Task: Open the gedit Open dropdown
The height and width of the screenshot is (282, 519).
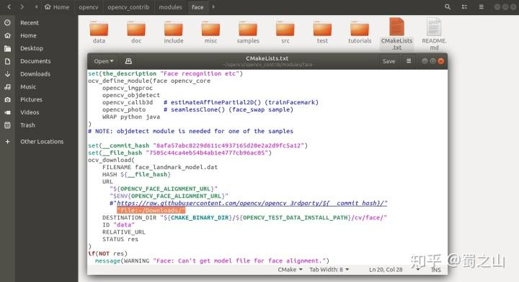Action: coord(103,61)
